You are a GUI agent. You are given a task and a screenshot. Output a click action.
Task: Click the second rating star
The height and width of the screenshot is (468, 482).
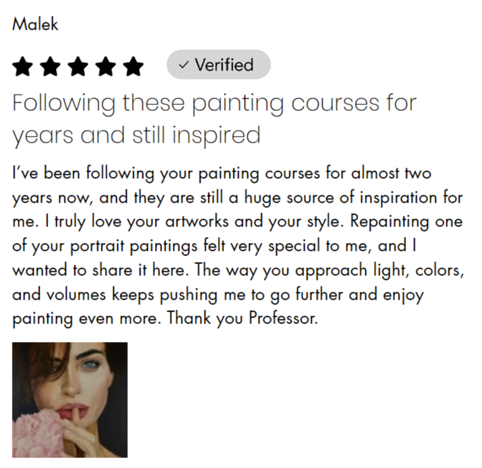50,66
